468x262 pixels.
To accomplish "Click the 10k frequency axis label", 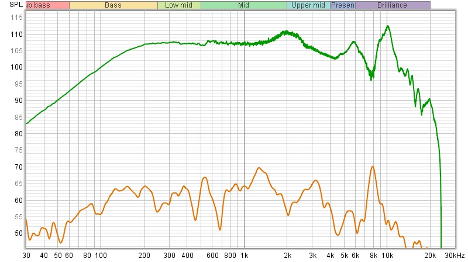I will coord(387,256).
